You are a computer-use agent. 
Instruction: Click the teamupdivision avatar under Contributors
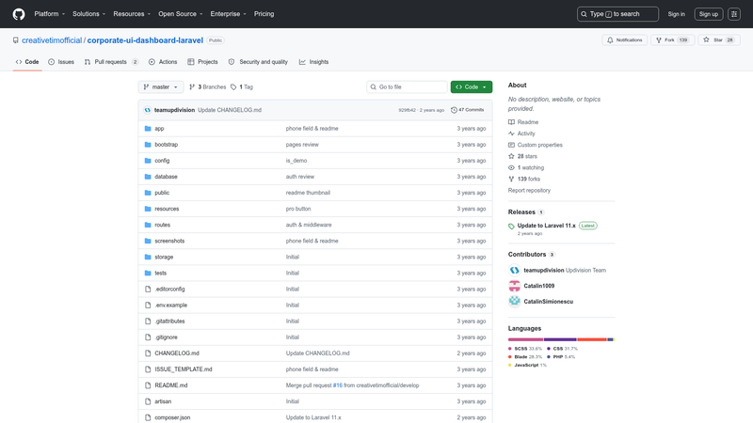[x=514, y=270]
